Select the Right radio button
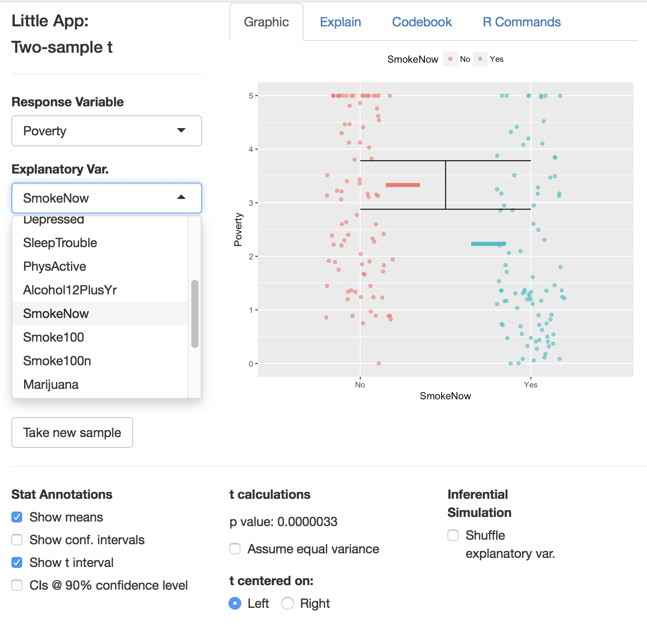Viewport: 647px width, 631px height. click(288, 603)
